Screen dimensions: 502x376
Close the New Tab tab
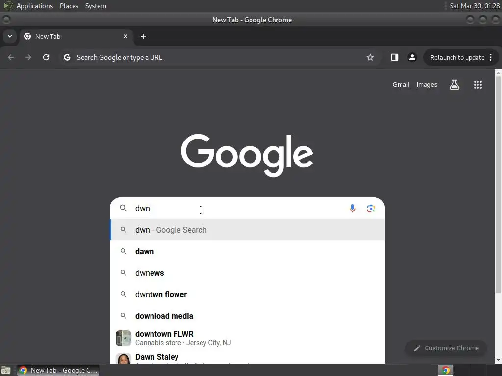(x=125, y=36)
